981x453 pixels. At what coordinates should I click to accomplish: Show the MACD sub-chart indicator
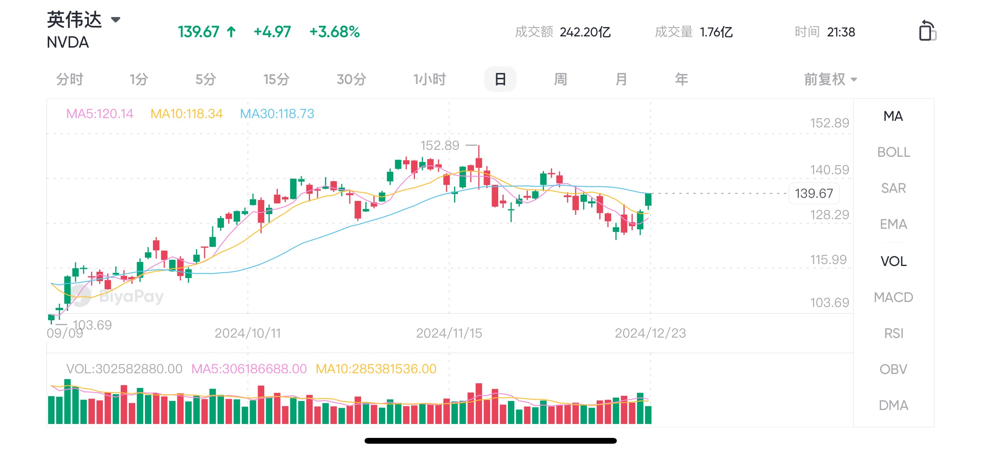coord(893,297)
